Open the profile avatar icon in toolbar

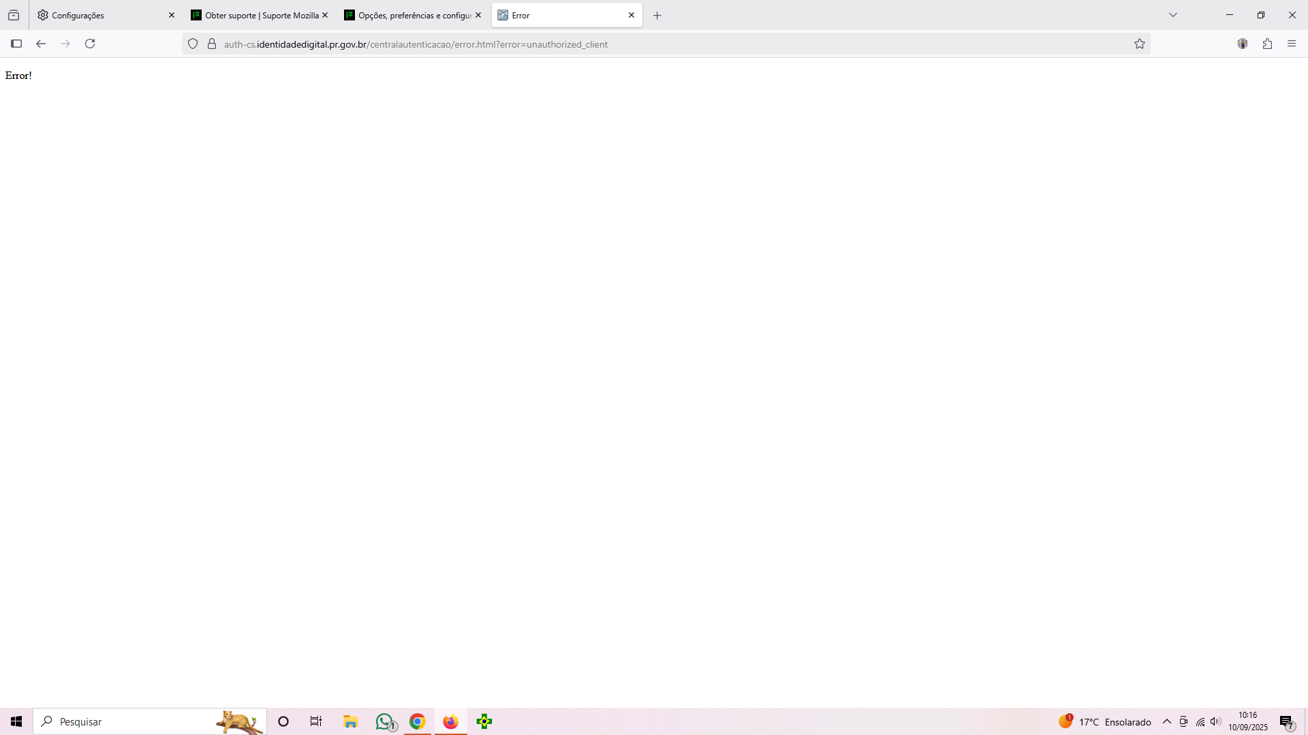click(x=1243, y=44)
